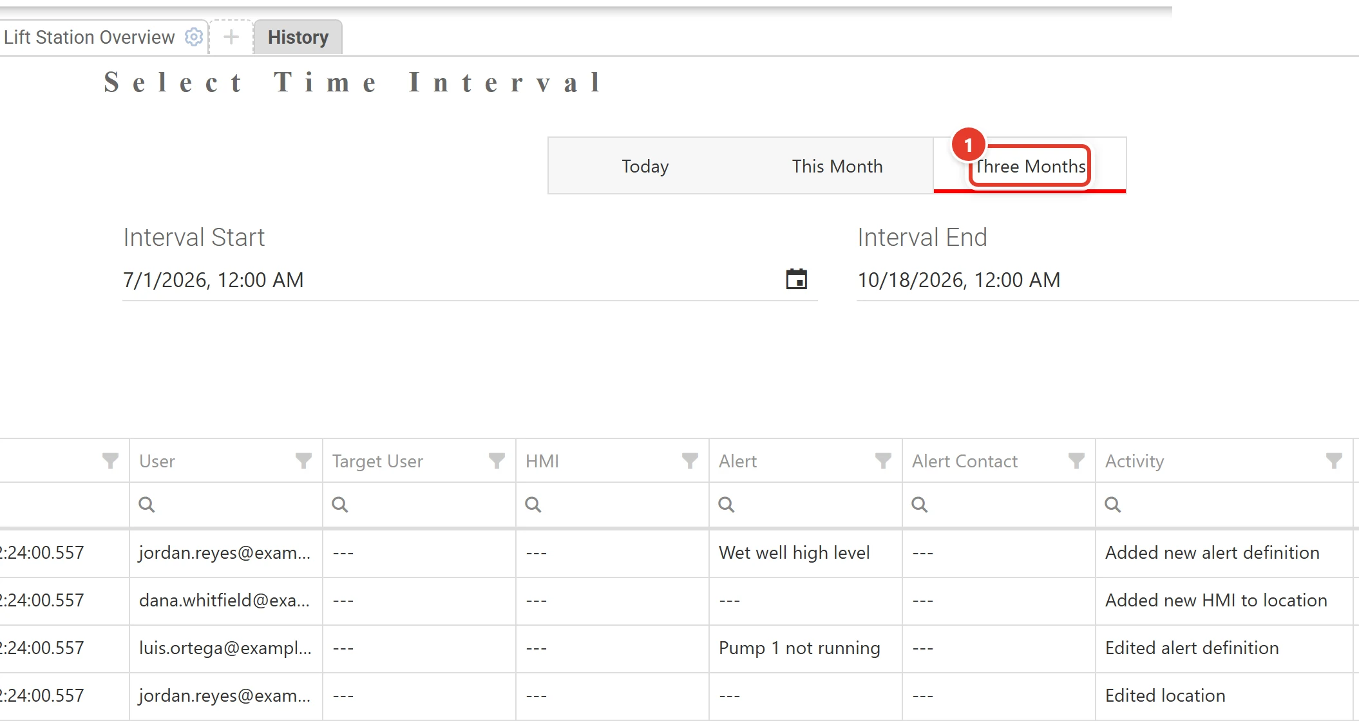Switch to Lift Station Overview tab
The image size is (1359, 721).
89,37
